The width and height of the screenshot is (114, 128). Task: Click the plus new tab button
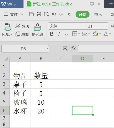(x=111, y=4)
